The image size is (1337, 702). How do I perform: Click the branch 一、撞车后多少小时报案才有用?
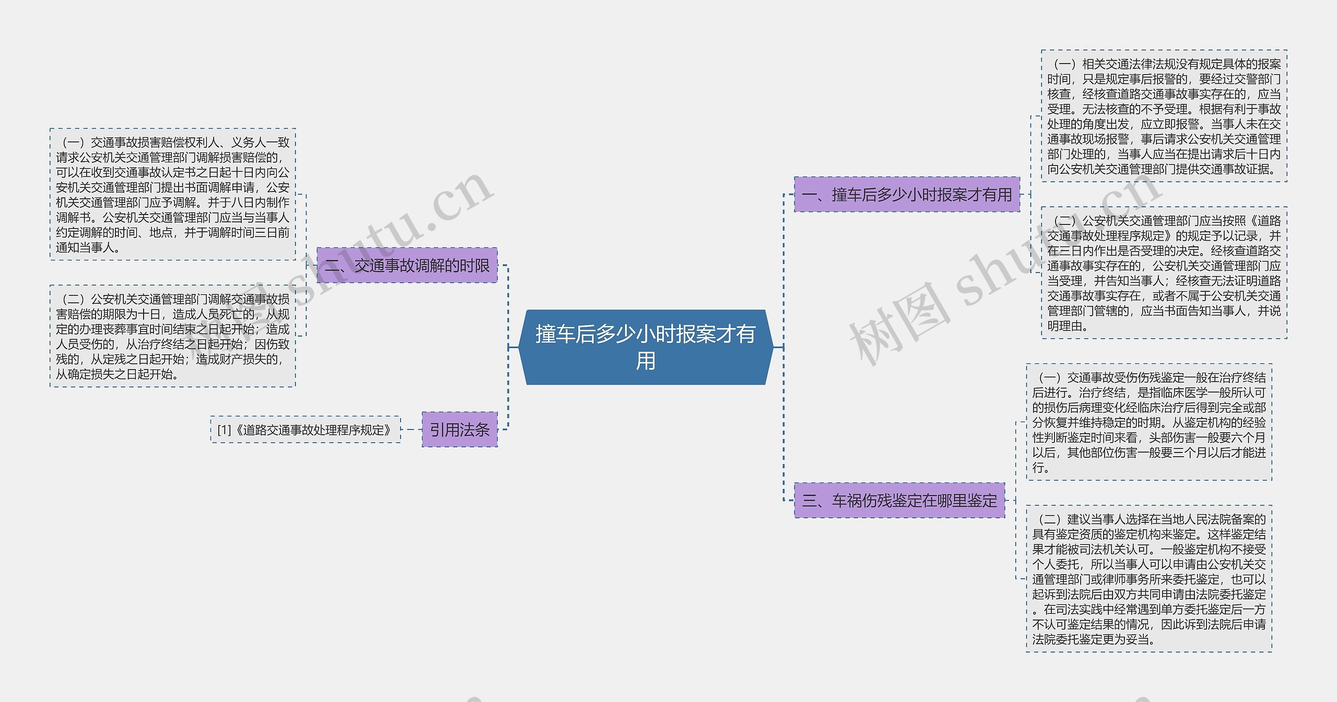click(907, 195)
